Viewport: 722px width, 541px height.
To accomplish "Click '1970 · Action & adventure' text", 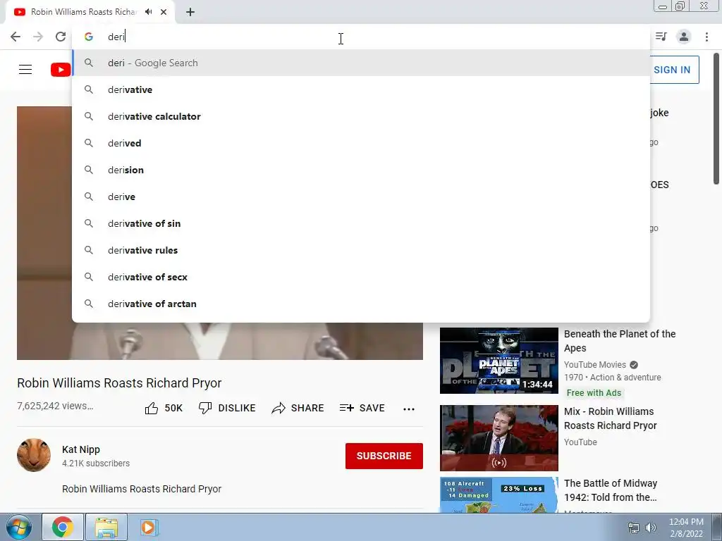I will (x=613, y=378).
